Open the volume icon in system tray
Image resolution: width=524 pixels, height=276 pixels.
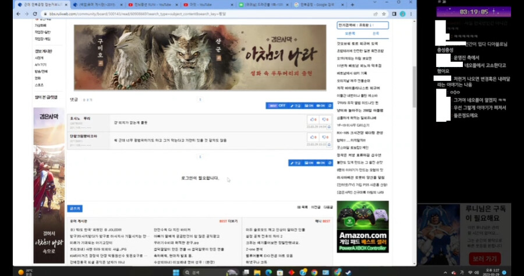click(x=477, y=273)
